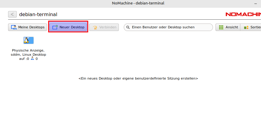Click the NoMachine logo
Viewport: 261px width, 129px height.
[243, 14]
